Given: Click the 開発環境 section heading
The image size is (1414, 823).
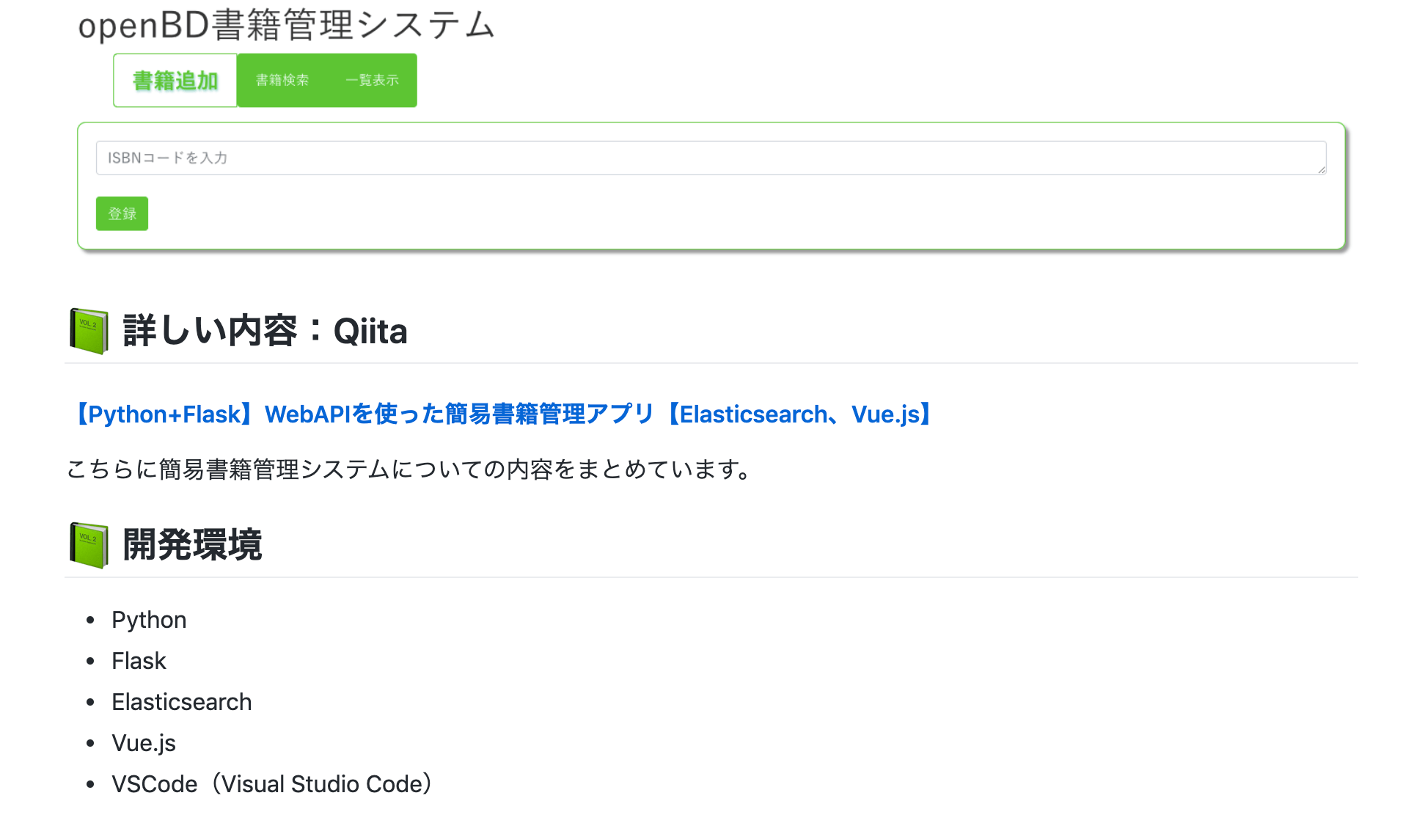Looking at the screenshot, I should click(x=192, y=544).
